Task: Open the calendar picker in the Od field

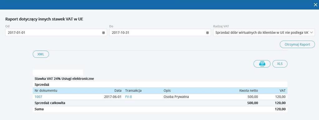Action: pos(103,33)
